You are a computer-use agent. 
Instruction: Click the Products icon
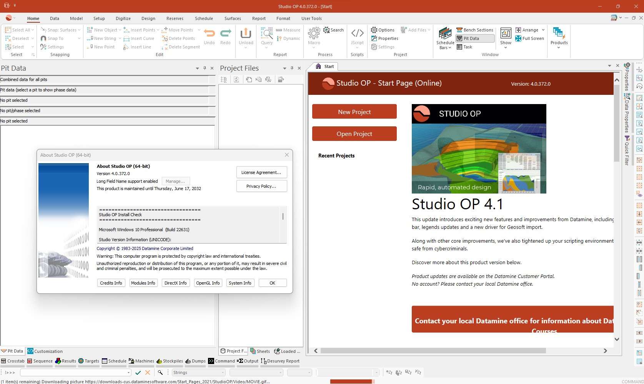click(559, 33)
